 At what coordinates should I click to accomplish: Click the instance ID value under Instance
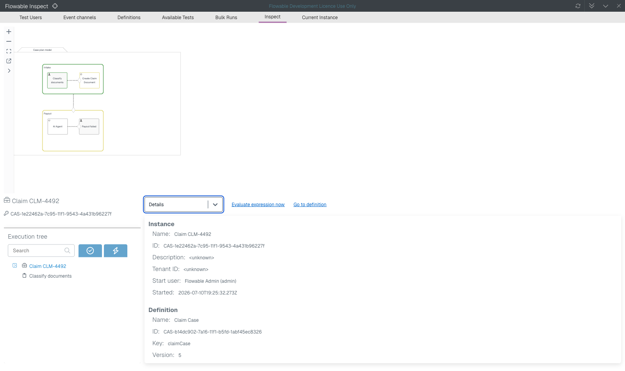(214, 246)
